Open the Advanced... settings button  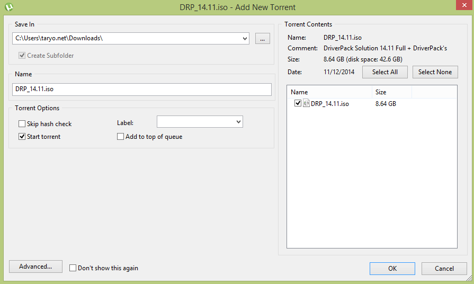35,267
